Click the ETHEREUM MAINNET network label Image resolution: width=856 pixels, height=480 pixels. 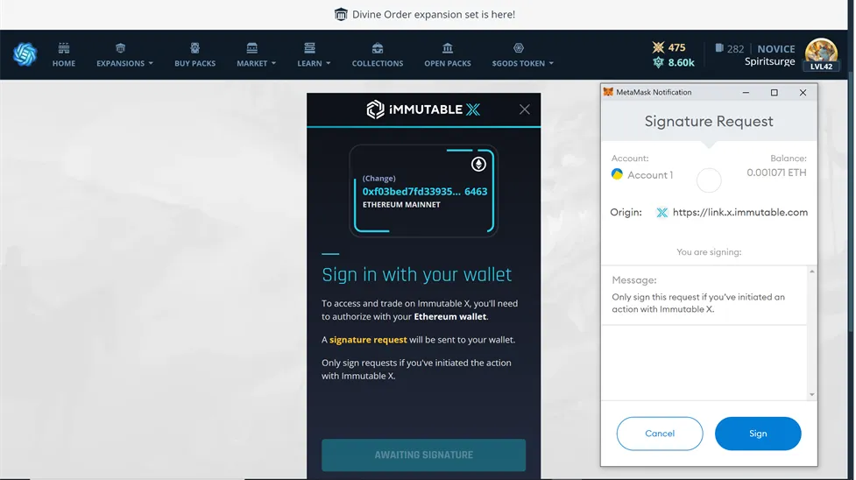pos(401,205)
